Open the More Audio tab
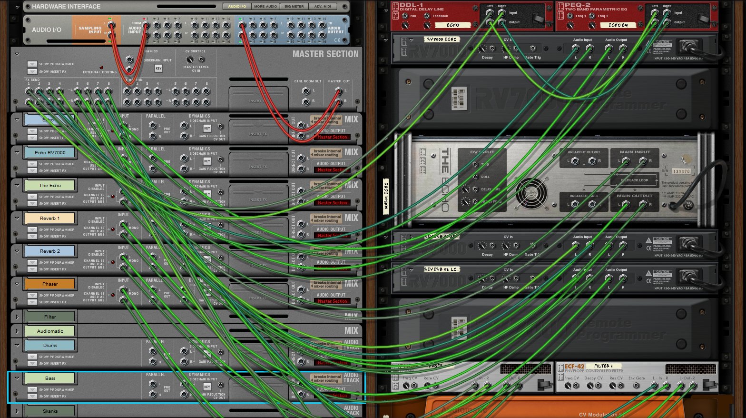This screenshot has height=418, width=746. pos(265,7)
